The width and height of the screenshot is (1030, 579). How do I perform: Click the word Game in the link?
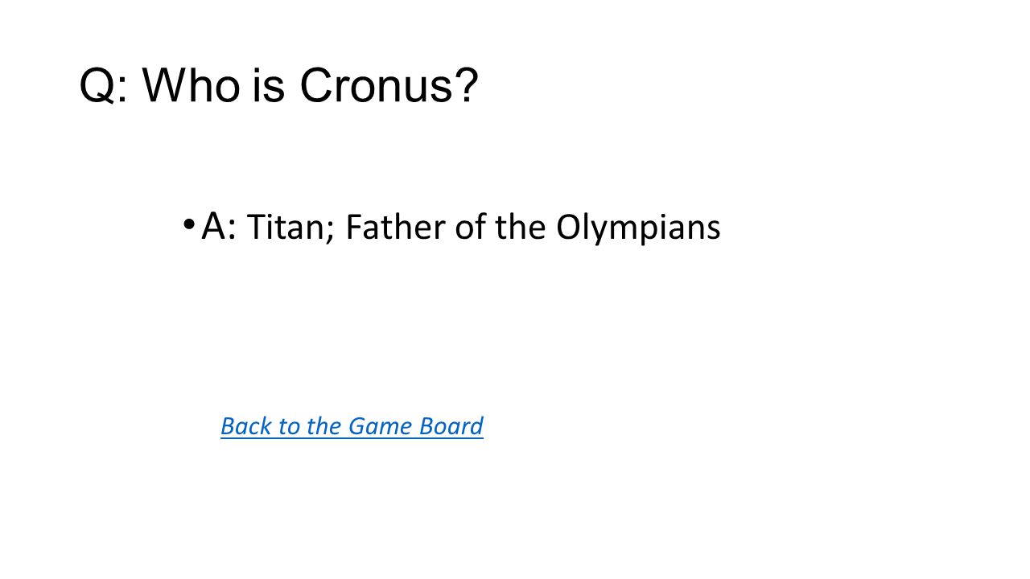pos(380,426)
